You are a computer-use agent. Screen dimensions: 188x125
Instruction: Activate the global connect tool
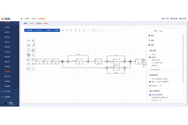coord(33,45)
